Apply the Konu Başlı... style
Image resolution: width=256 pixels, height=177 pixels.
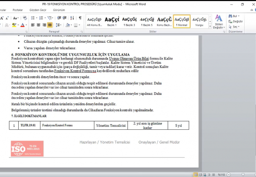(164, 22)
